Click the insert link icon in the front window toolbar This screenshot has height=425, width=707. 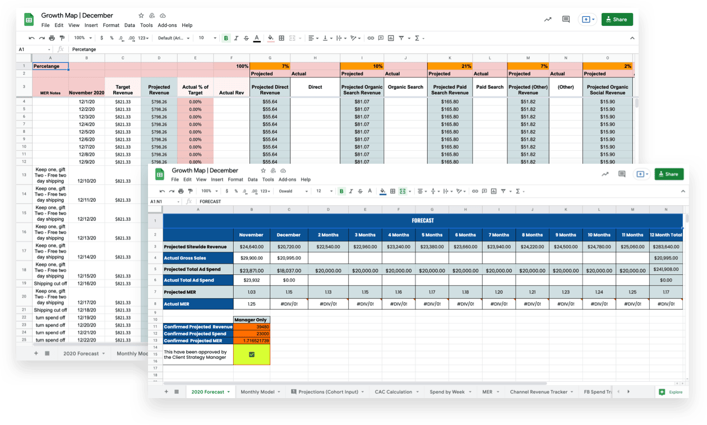click(475, 191)
